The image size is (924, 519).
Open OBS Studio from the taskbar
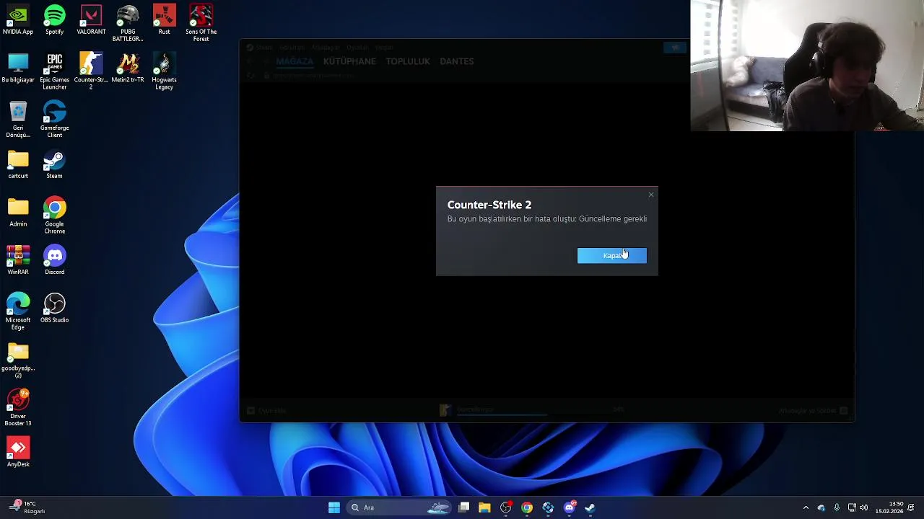506,507
